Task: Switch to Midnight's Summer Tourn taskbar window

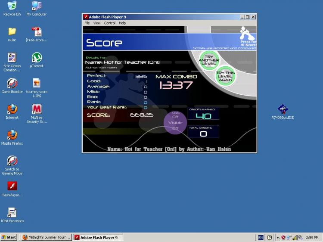Action: coord(47,237)
